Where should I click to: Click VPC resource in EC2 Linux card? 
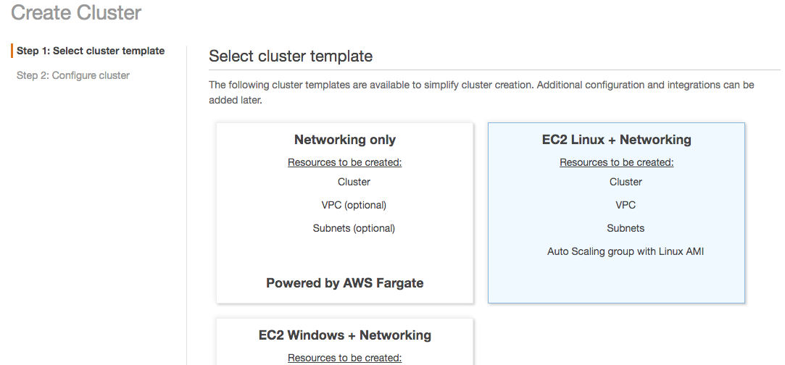pyautogui.click(x=626, y=205)
